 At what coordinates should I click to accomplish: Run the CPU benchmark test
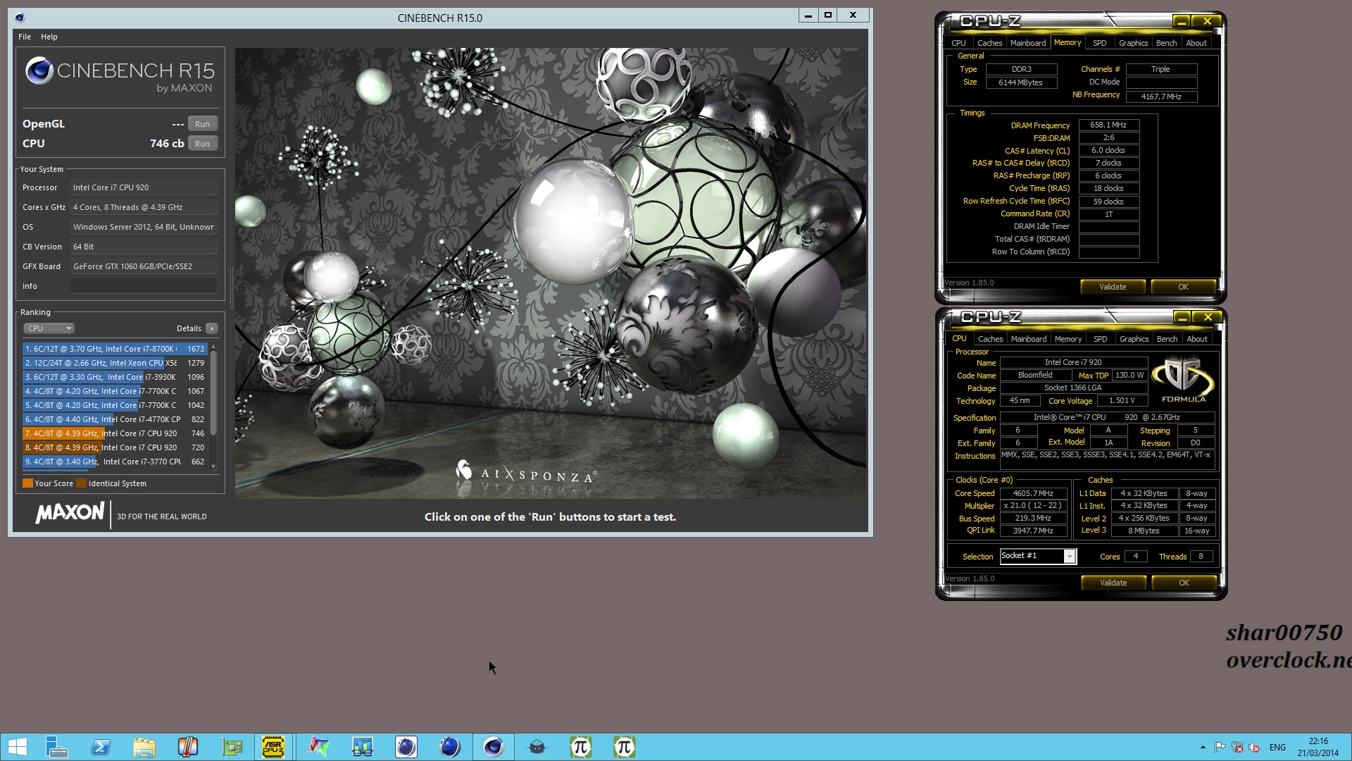202,144
